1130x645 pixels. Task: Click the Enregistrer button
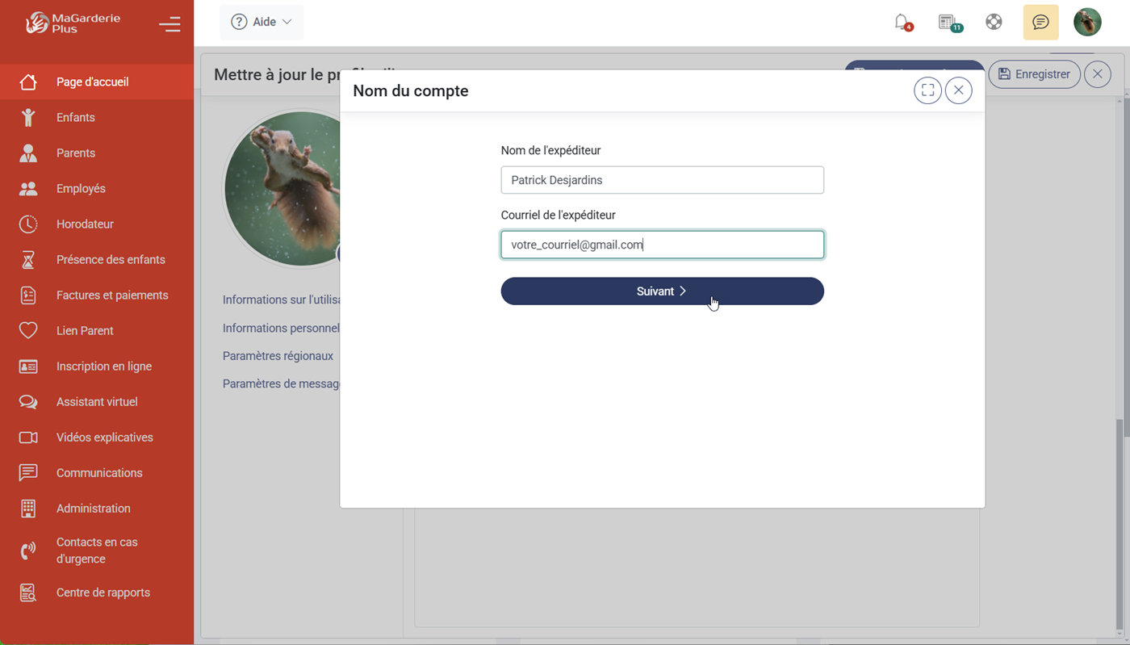(x=1034, y=74)
